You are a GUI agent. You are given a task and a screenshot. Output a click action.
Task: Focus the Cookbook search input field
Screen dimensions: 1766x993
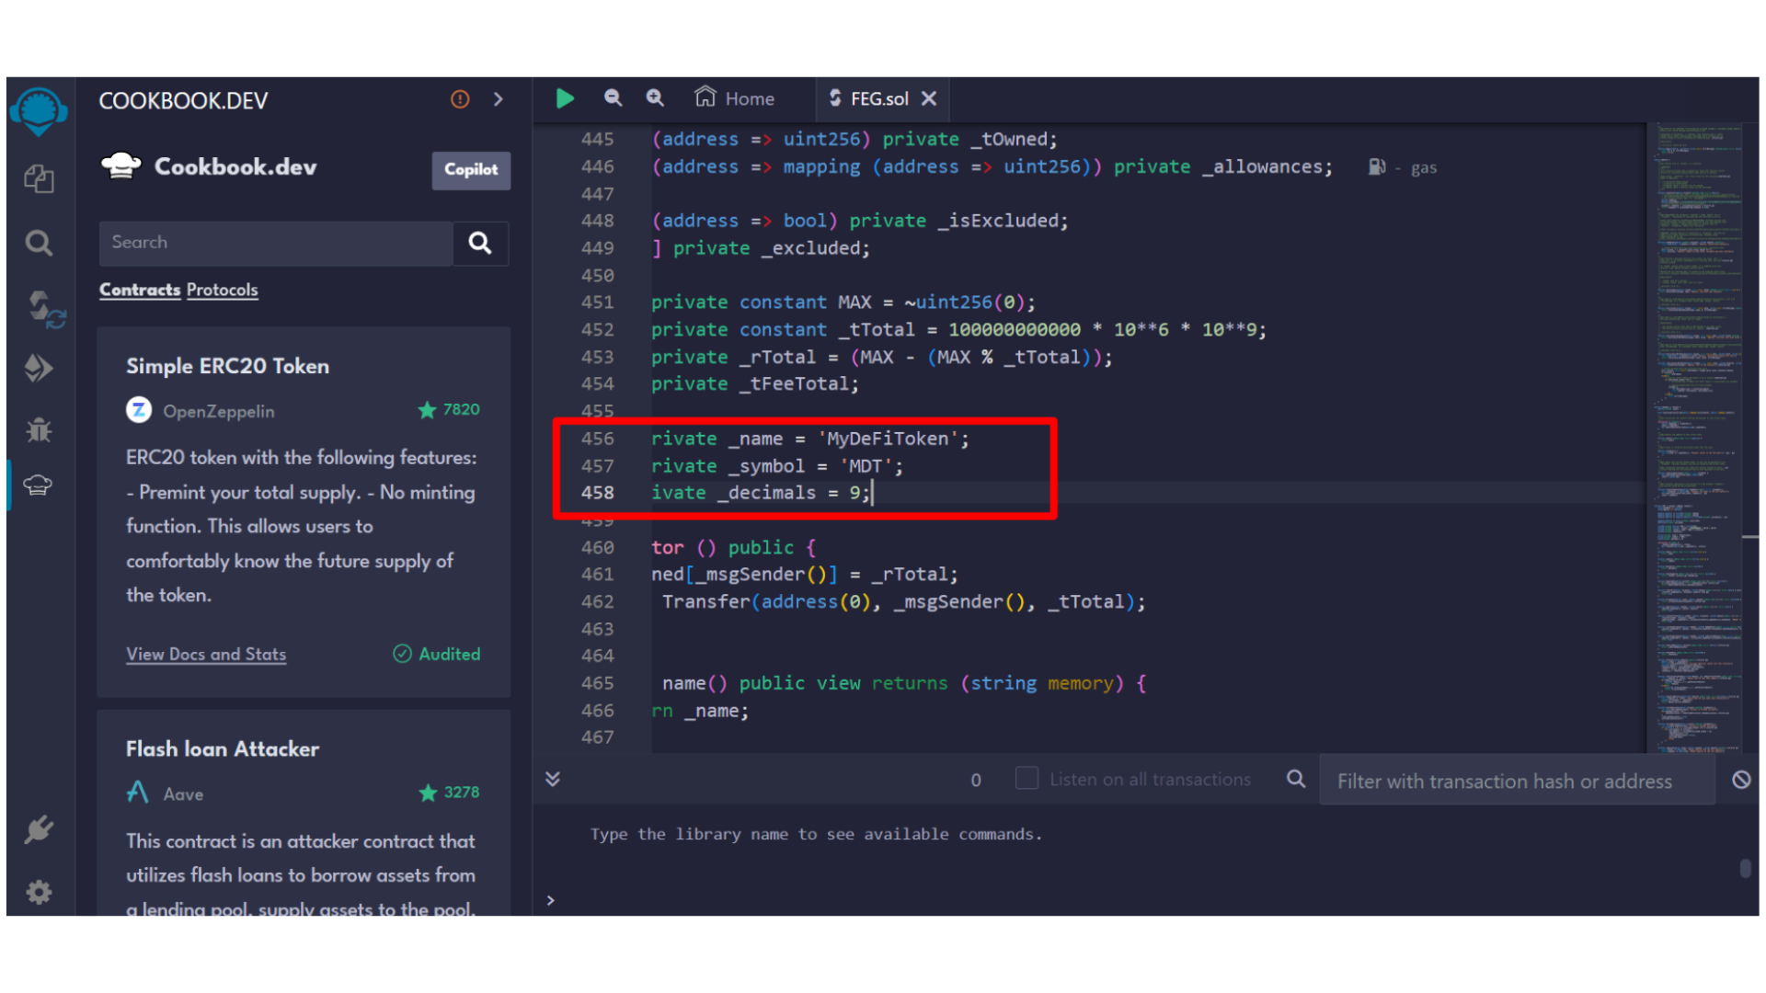click(276, 243)
